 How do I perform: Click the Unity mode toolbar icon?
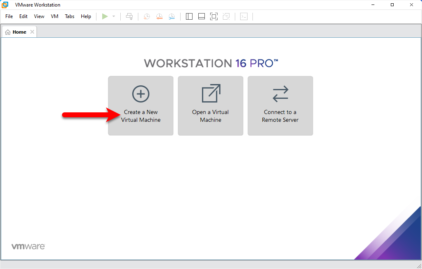tap(226, 16)
